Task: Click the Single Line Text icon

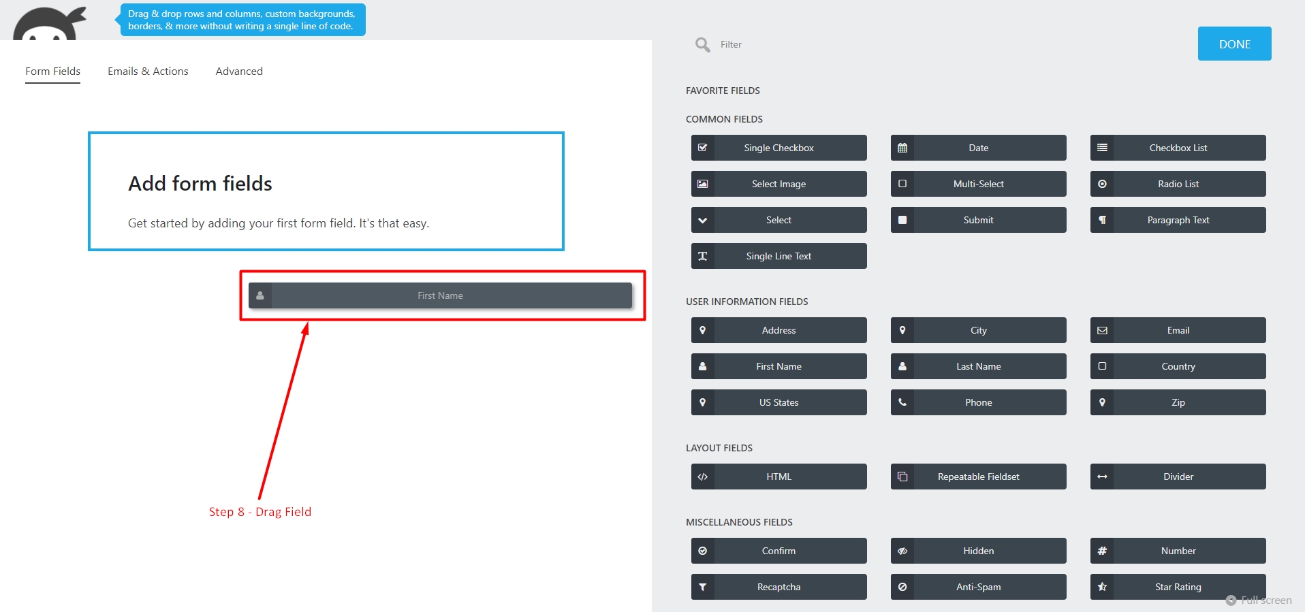Action: (702, 256)
